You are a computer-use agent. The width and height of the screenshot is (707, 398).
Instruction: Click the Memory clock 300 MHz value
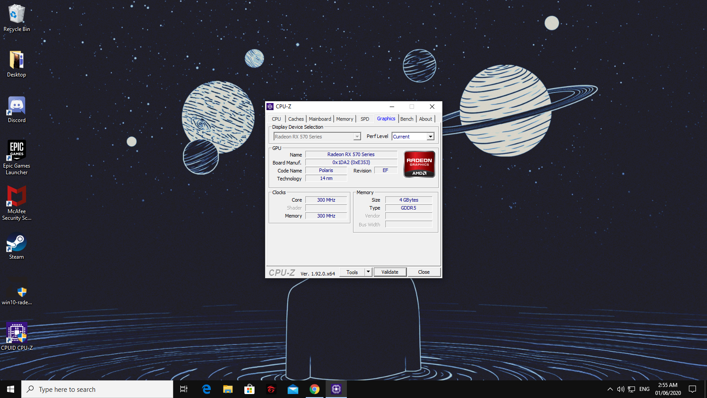[x=326, y=216]
